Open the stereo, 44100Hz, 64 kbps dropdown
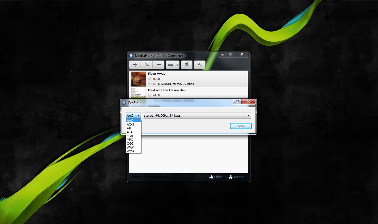The width and height of the screenshot is (378, 224). coord(197,116)
